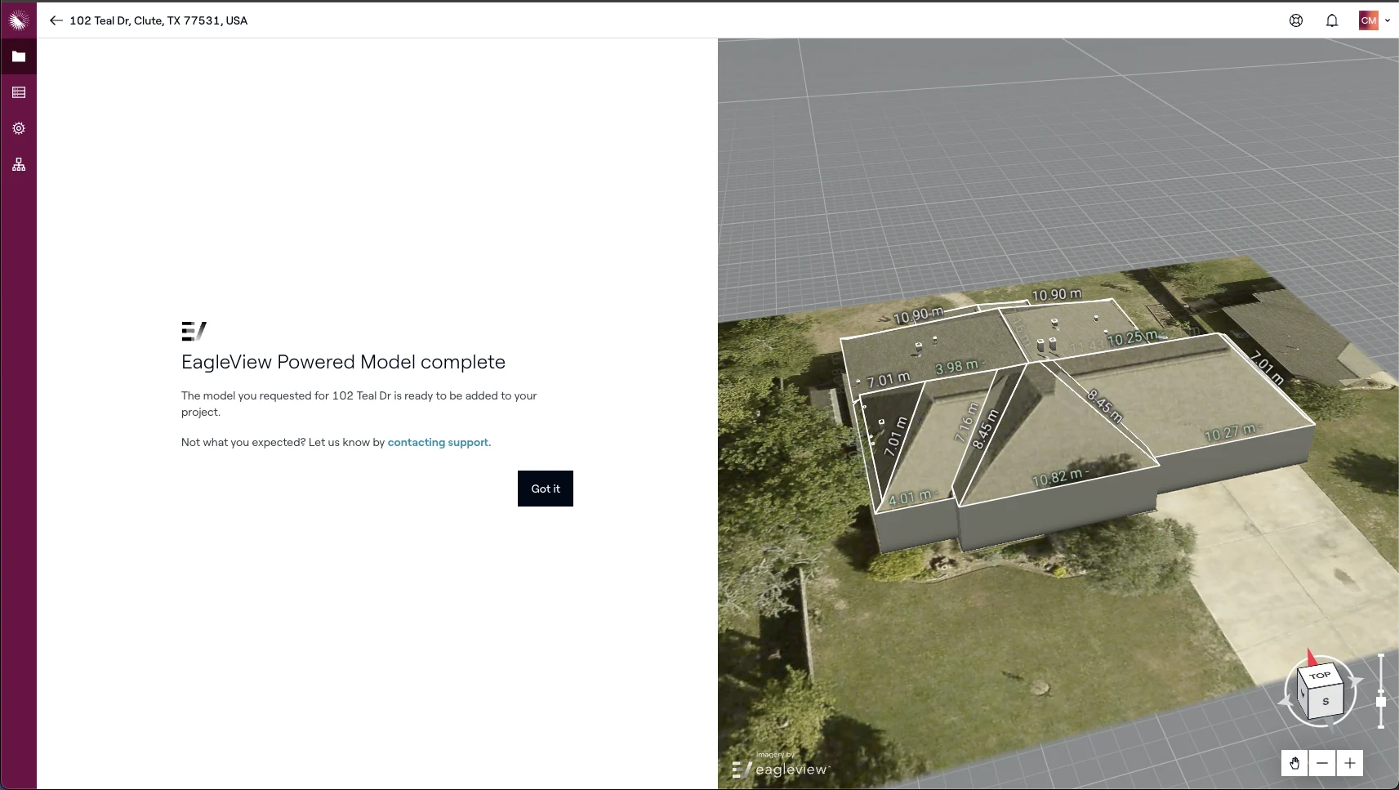Zoom in with the plus button
1399x790 pixels.
1350,763
